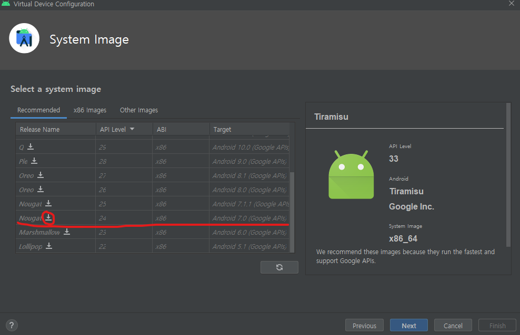
Task: Download the Nougat API 24 system image
Action: [48, 217]
